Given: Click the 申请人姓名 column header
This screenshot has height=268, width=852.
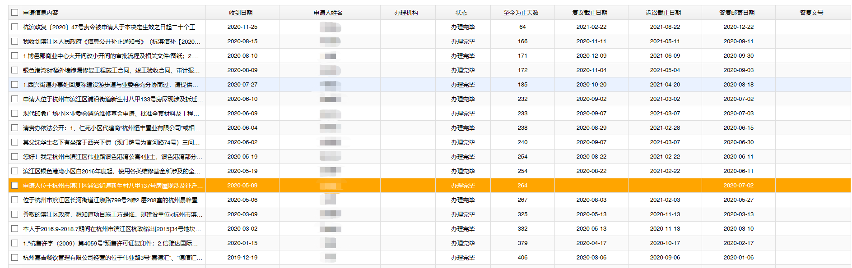Looking at the screenshot, I should (328, 13).
